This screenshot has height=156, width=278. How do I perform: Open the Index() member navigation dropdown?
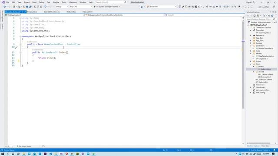coord(205,15)
